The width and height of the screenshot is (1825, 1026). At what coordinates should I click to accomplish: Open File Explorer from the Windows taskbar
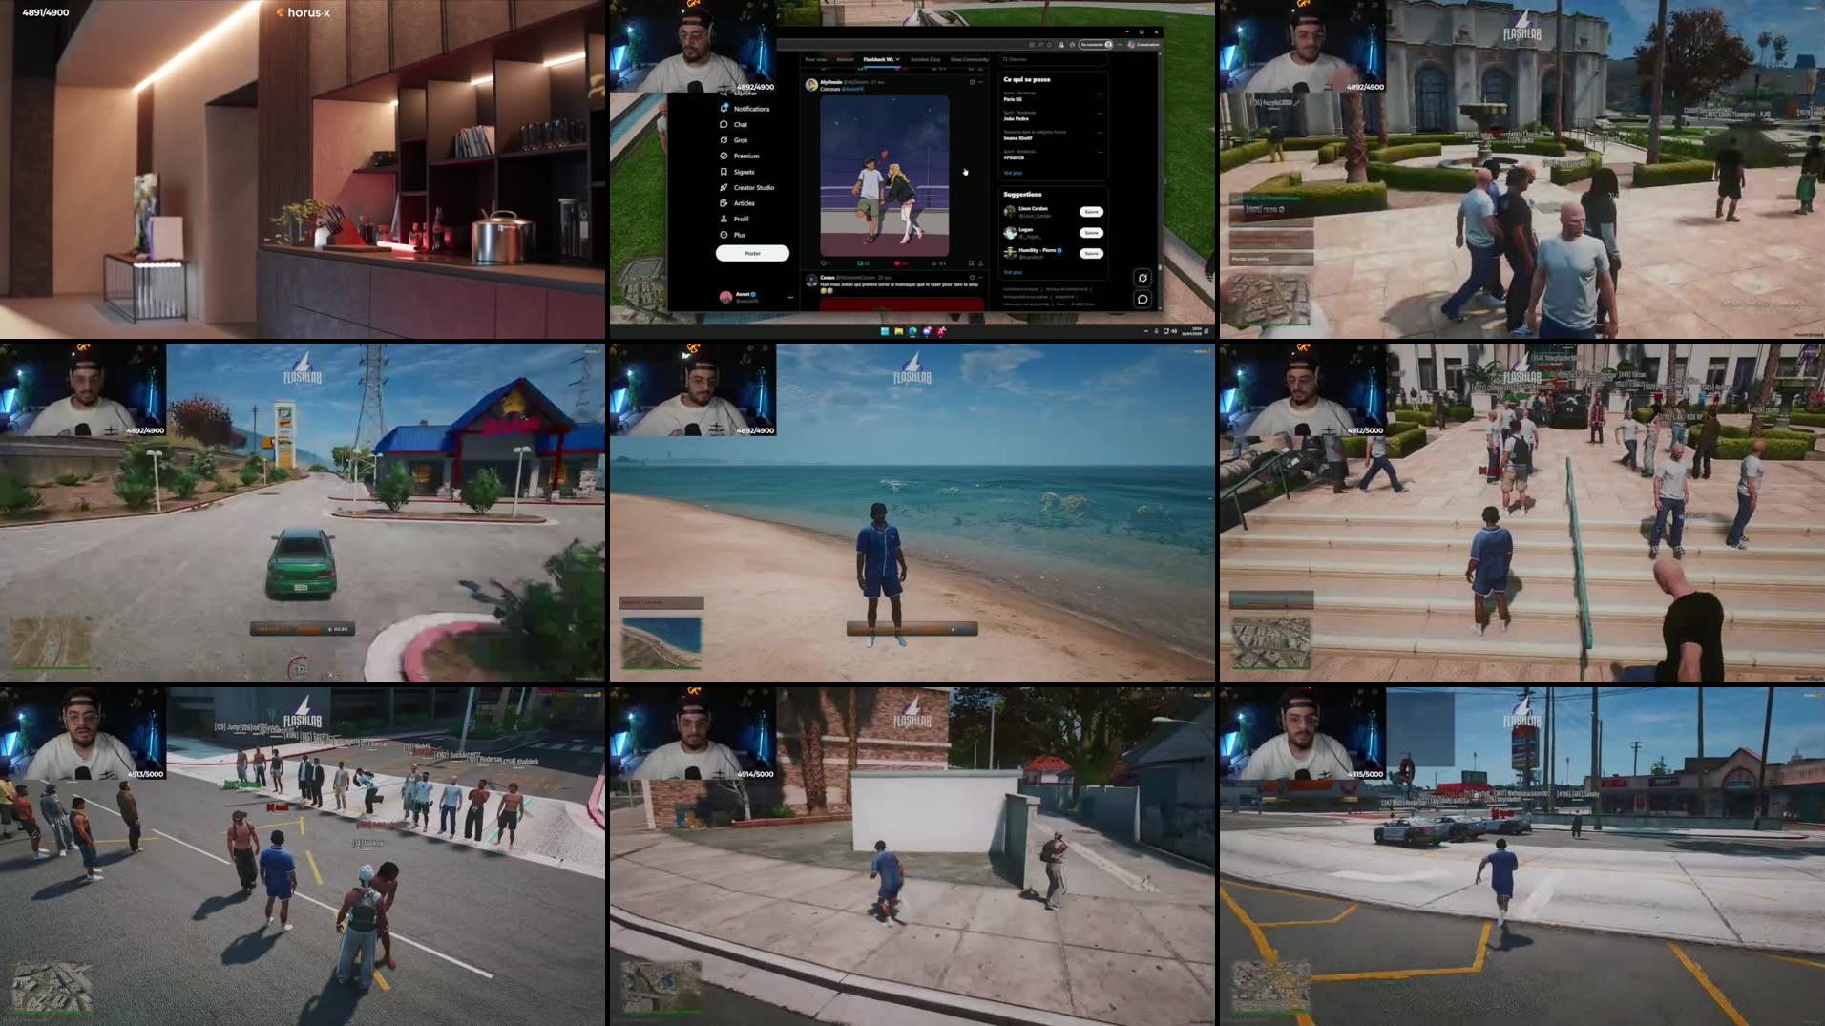point(899,331)
